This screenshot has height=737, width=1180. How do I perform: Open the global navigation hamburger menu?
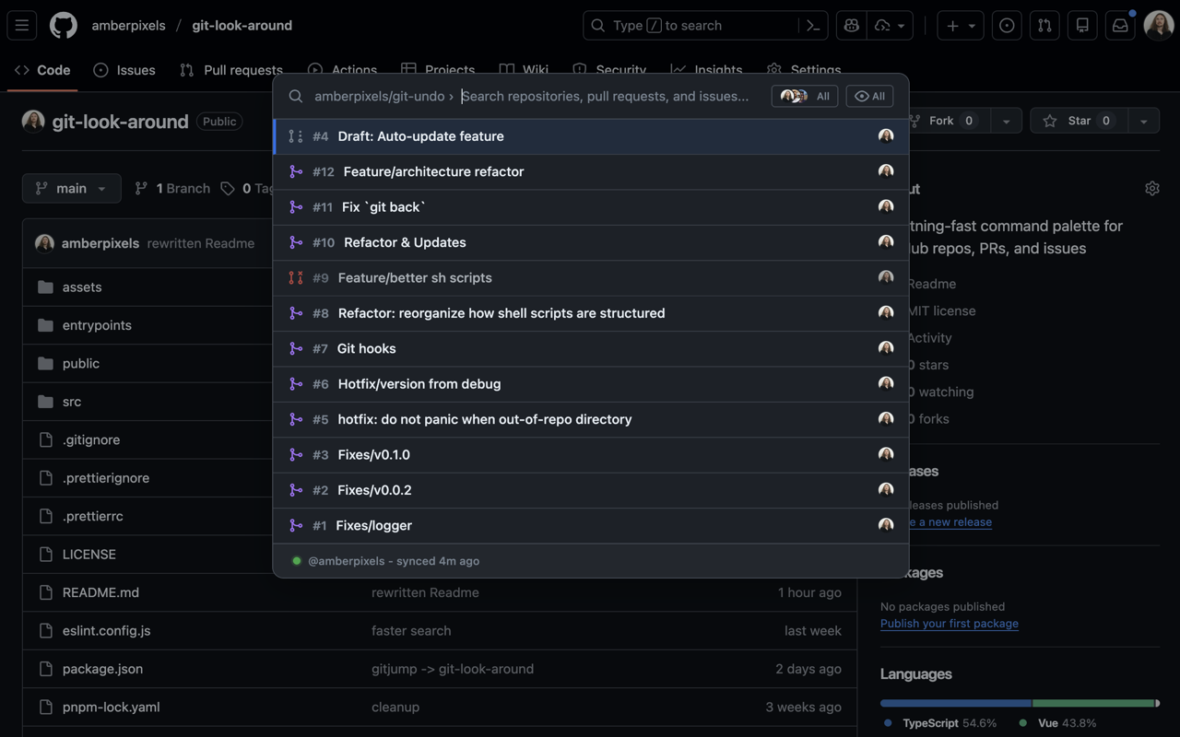point(22,25)
